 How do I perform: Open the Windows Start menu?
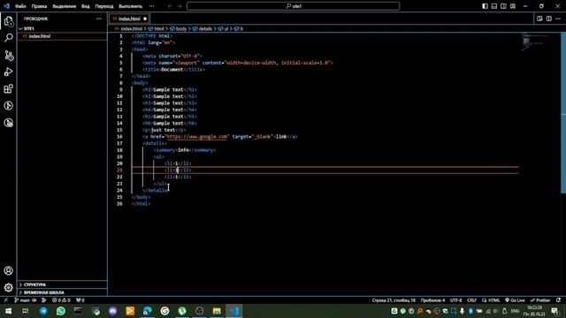point(8,311)
